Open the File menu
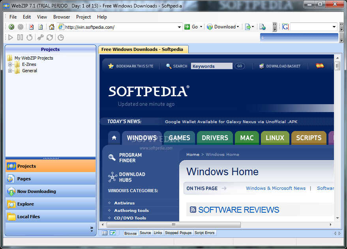The width and height of the screenshot is (347, 249). pyautogui.click(x=13, y=17)
